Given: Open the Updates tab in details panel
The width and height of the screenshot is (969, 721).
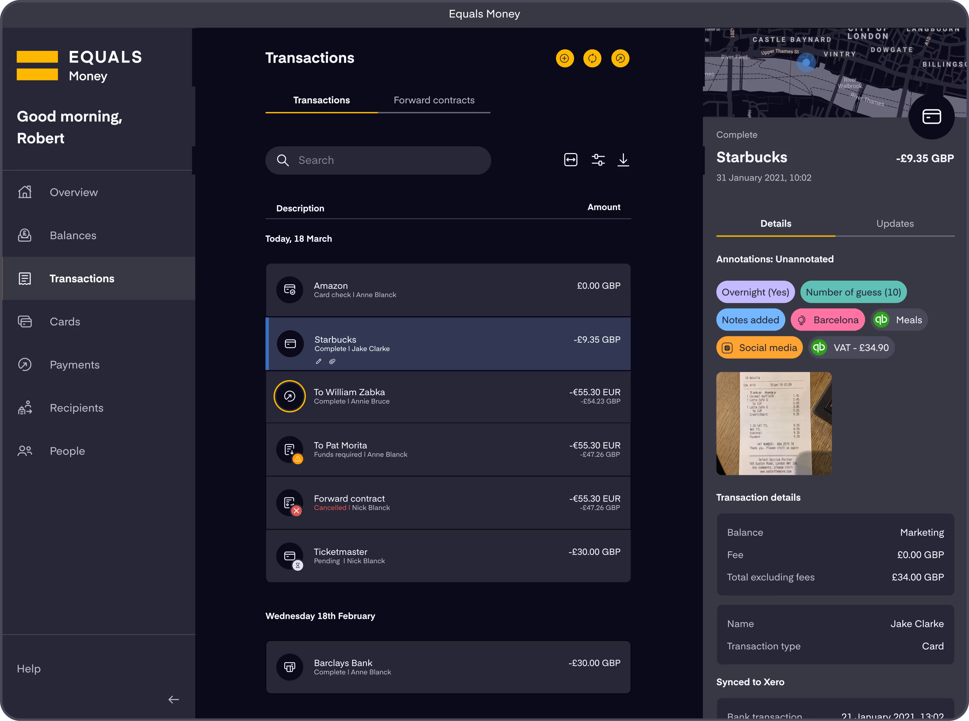Looking at the screenshot, I should 895,223.
